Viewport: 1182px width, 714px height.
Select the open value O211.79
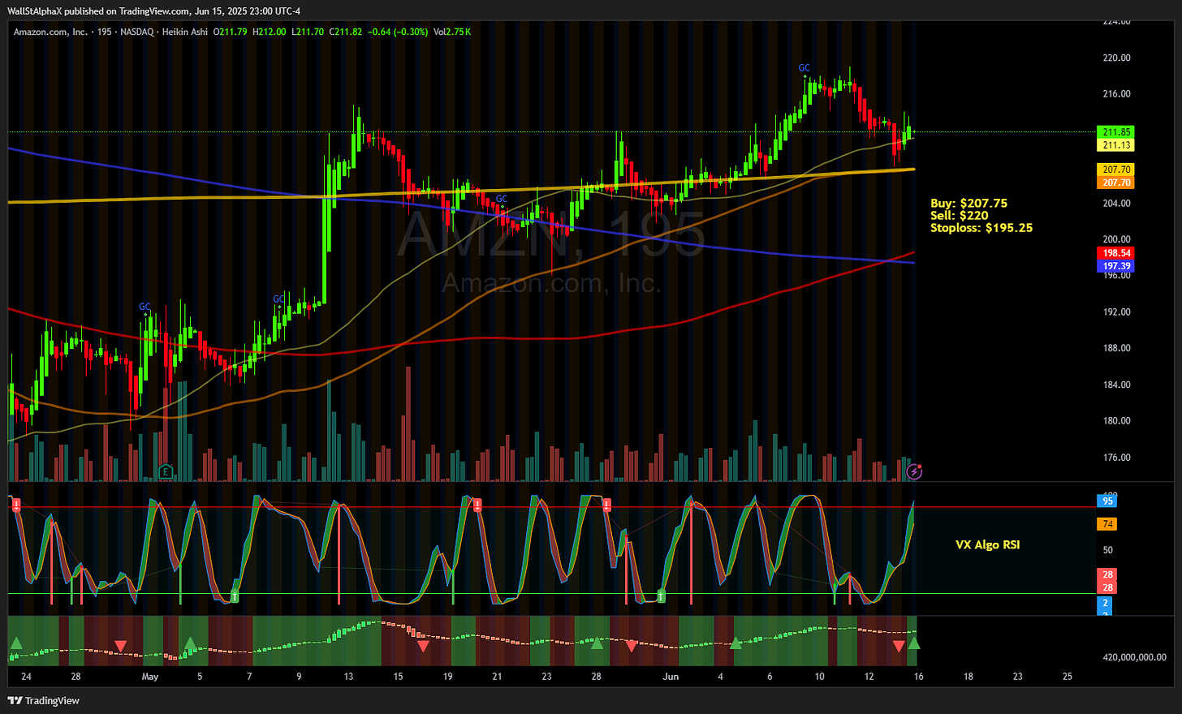pyautogui.click(x=231, y=32)
